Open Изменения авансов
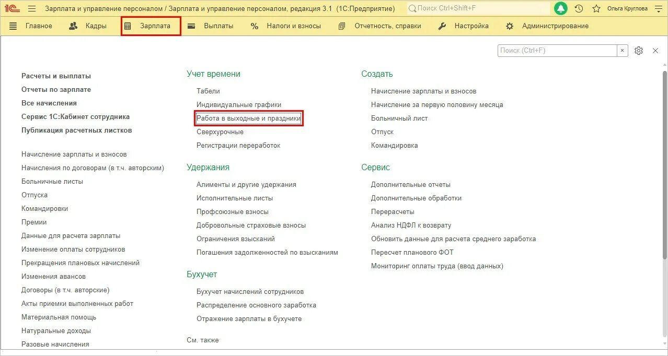 (53, 277)
